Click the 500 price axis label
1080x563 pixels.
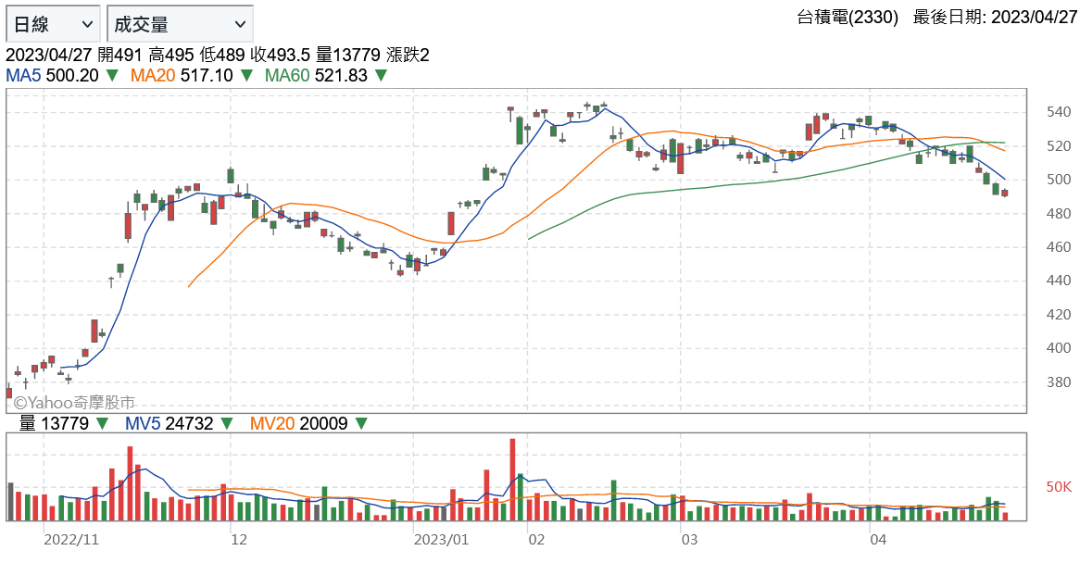(1058, 180)
